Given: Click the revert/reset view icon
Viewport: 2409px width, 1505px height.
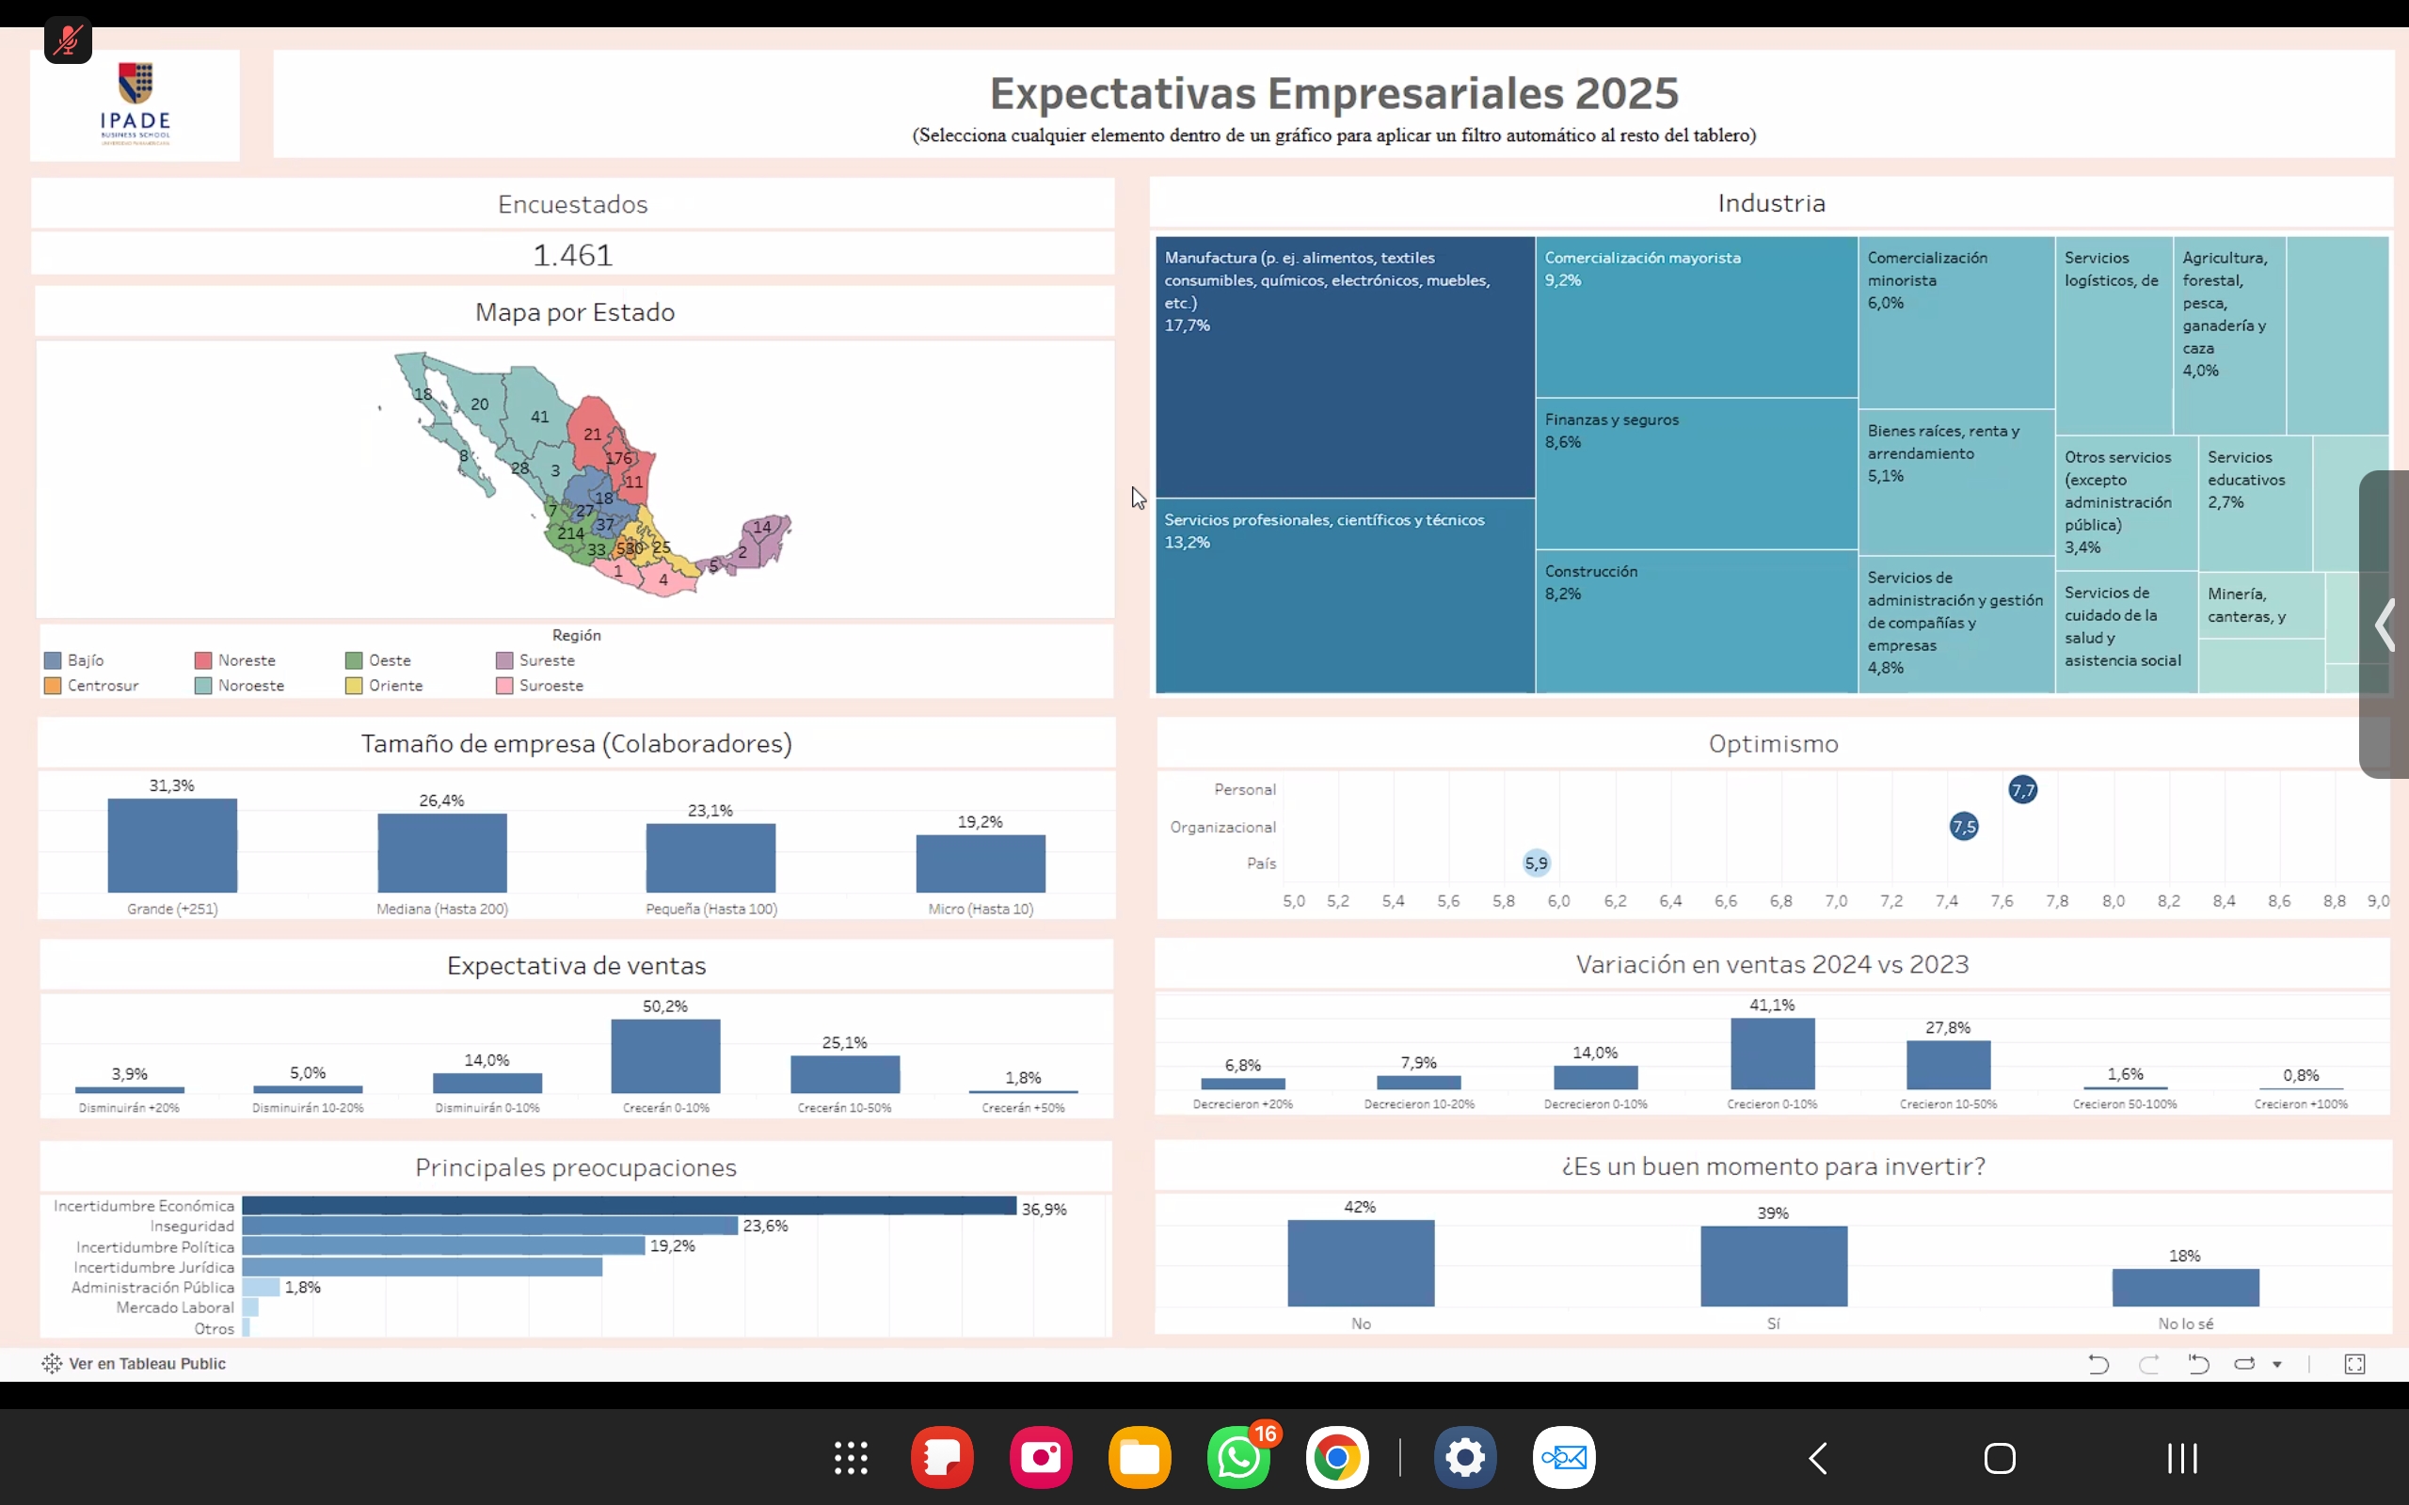Looking at the screenshot, I should [x=2198, y=1364].
